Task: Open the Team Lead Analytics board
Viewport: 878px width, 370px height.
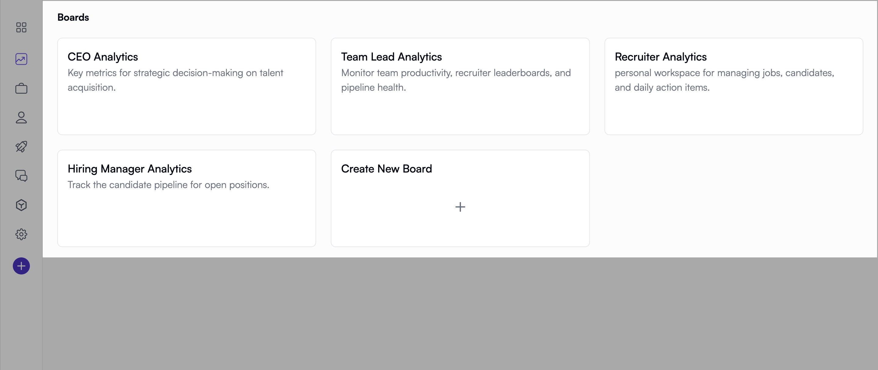Action: (x=460, y=86)
